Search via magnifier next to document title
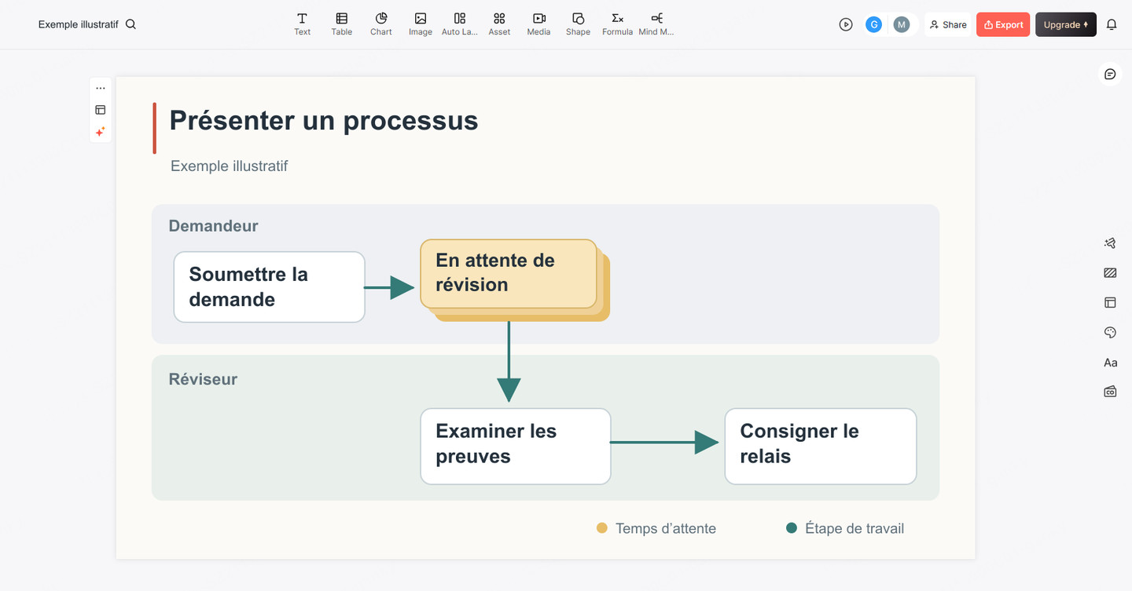This screenshot has height=591, width=1132. pos(131,24)
